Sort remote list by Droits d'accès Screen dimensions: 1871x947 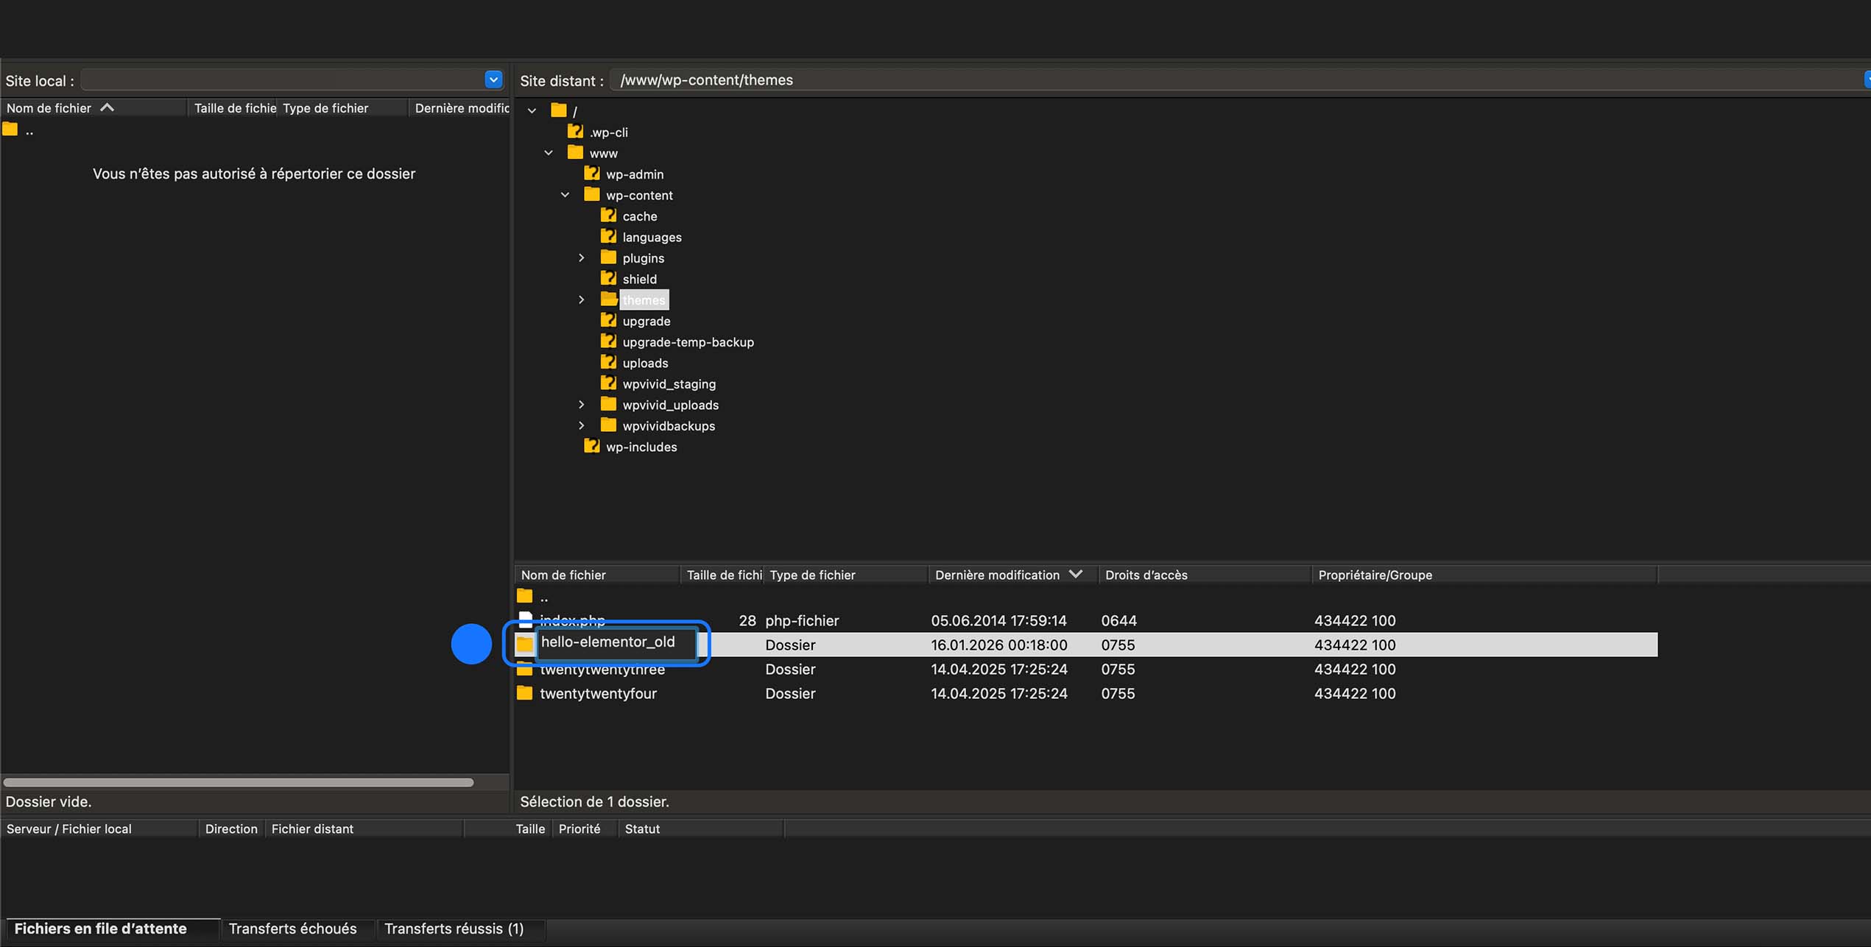coord(1146,575)
